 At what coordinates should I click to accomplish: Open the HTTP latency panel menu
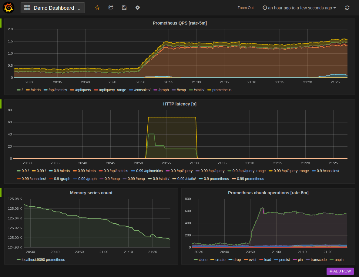point(180,104)
